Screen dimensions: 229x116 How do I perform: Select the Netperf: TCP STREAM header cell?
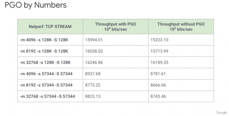[x=50, y=27]
